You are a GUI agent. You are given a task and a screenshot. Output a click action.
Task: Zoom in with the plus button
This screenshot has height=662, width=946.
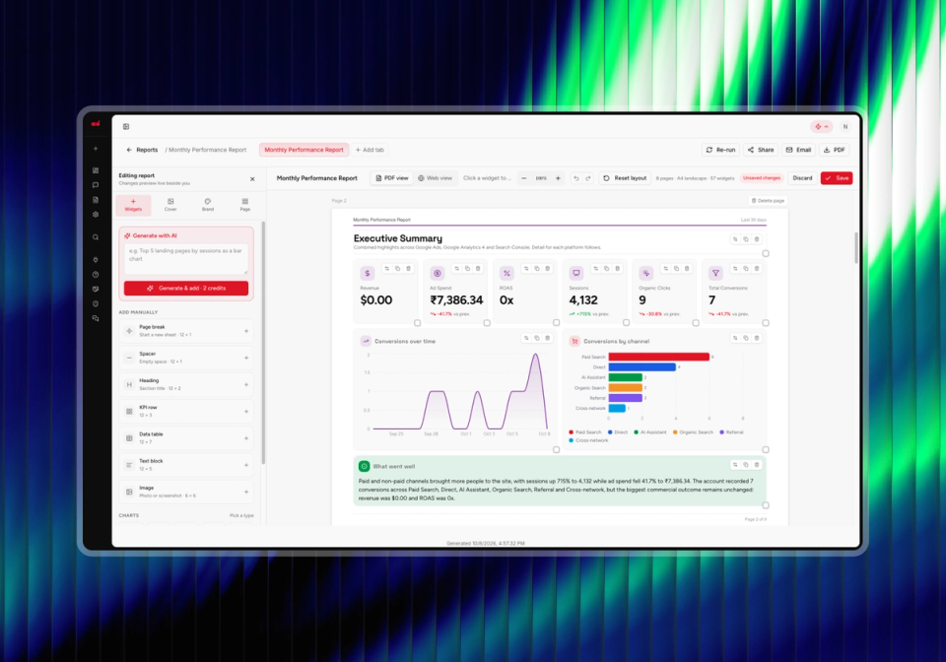558,178
